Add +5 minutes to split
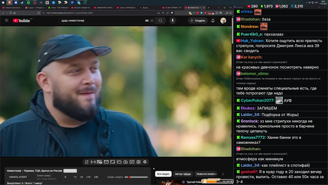 pos(81,177)
